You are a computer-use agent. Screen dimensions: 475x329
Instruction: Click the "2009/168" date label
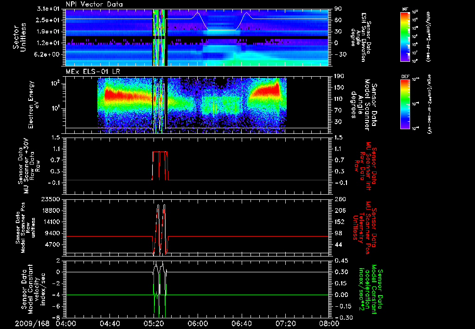coord(32,323)
